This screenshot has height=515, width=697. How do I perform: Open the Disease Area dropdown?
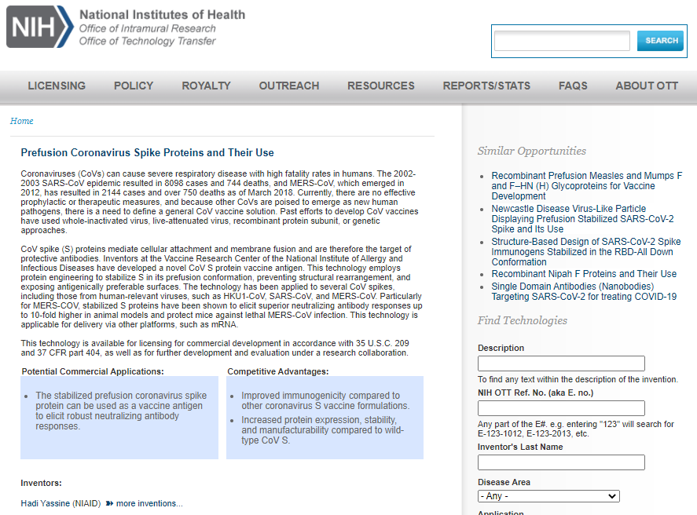(x=548, y=496)
